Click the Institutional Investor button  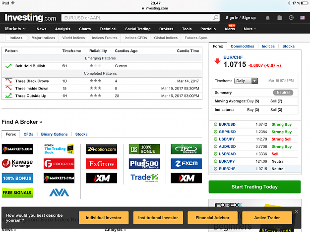[158, 218]
